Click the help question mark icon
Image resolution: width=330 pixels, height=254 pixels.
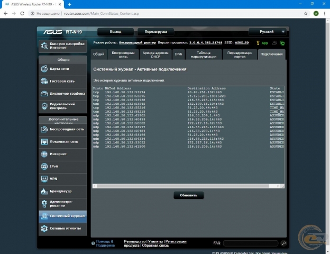point(93,243)
